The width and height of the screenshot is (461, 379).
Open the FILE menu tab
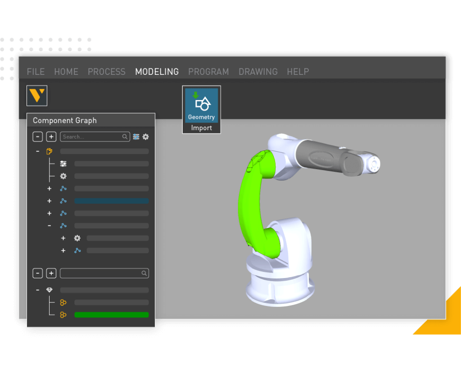coord(36,72)
